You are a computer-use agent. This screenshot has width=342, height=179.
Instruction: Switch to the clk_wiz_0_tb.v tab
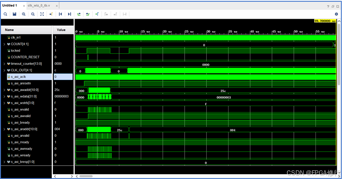(x=39, y=6)
